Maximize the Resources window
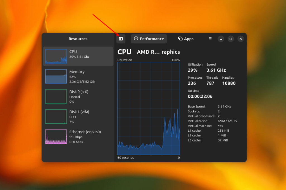Screen dimensions: 286x190 pos(231,39)
